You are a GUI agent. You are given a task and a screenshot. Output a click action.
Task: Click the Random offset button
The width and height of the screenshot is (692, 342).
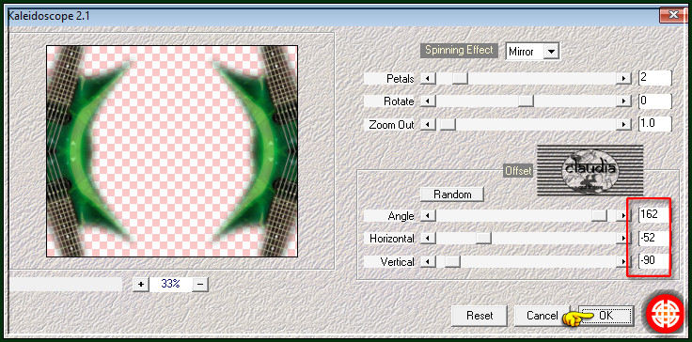click(452, 194)
